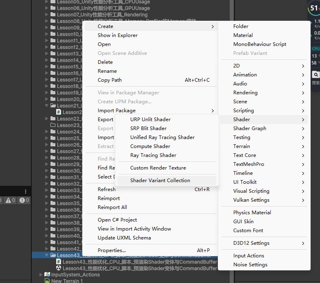Click Show in Explorer menu entry
Viewport: 320px width, 283px height.
(x=117, y=35)
